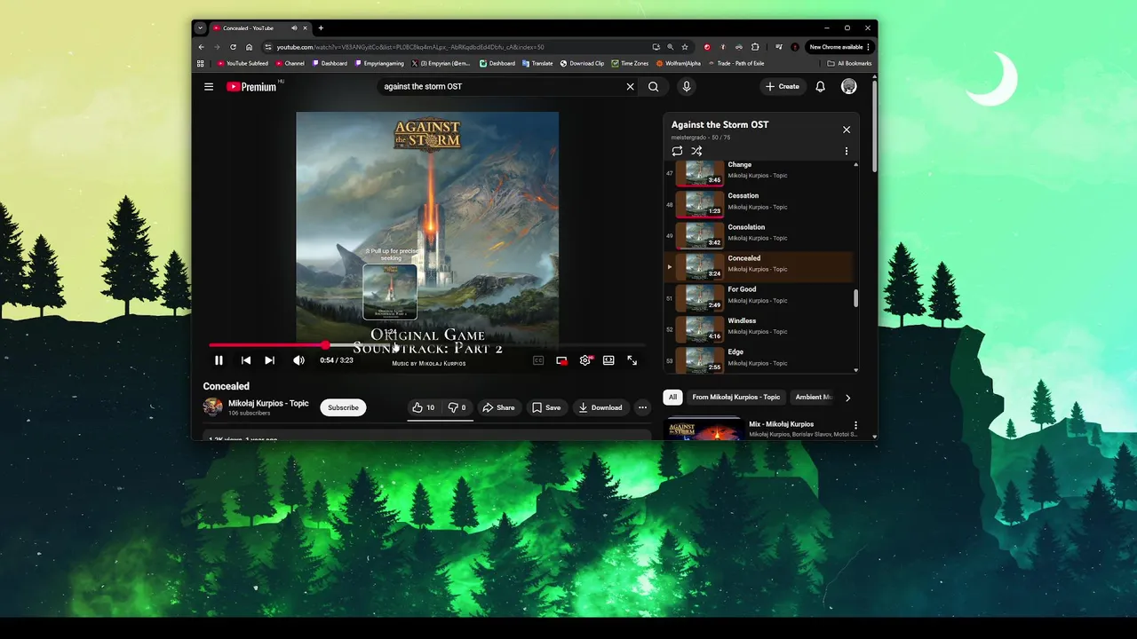
Task: Open the Chrome apps grid shortcut
Action: click(x=201, y=63)
